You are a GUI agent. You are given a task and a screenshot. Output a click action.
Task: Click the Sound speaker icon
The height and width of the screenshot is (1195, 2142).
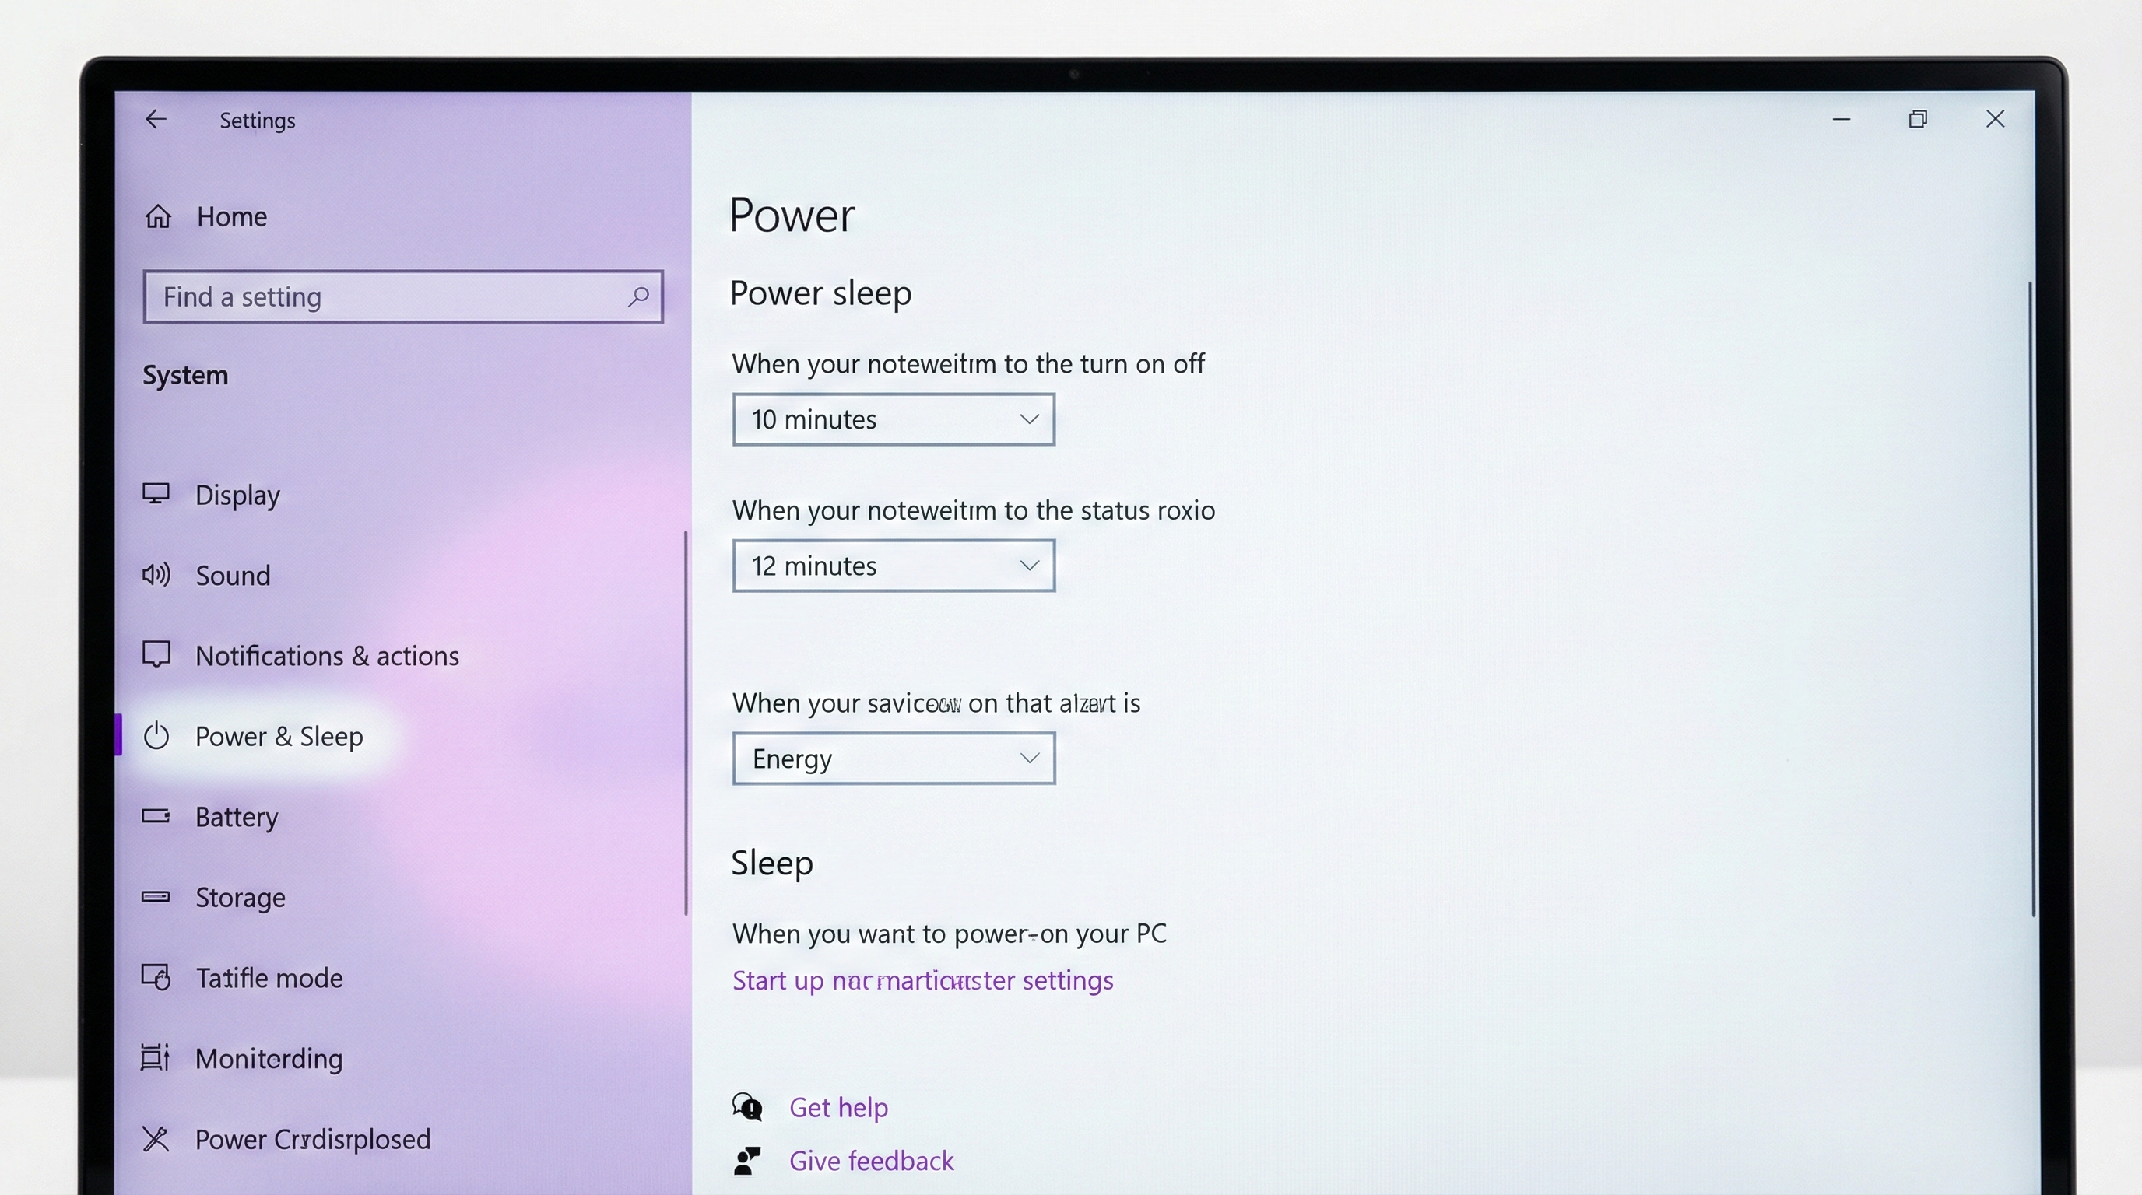pyautogui.click(x=156, y=574)
